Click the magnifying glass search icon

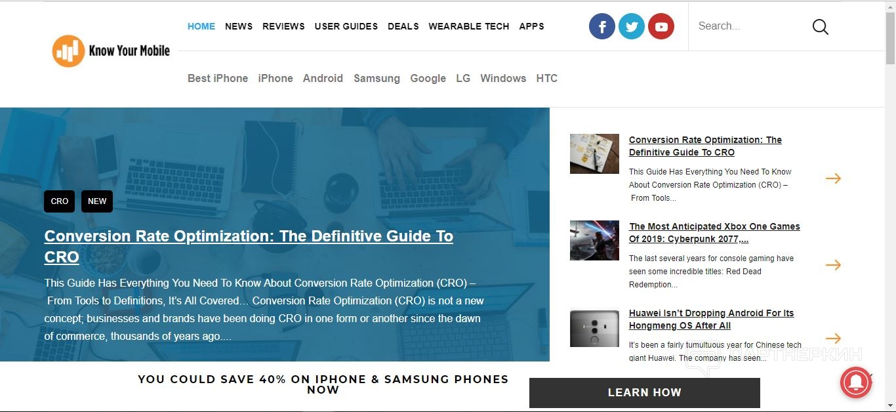[x=821, y=27]
